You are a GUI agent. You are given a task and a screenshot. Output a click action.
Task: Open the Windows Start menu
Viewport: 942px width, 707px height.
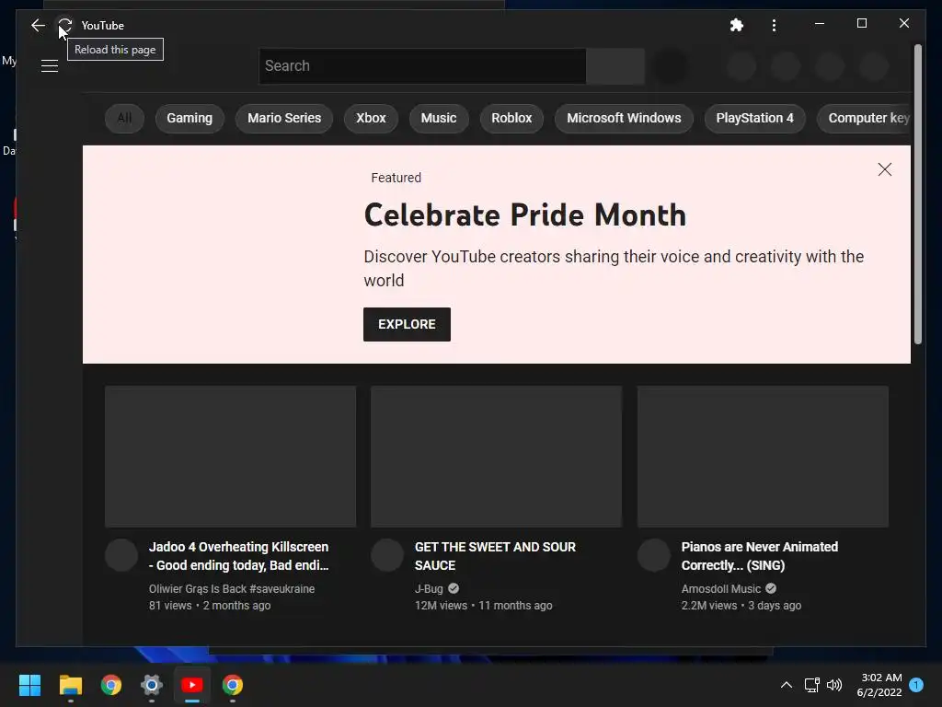(x=30, y=685)
